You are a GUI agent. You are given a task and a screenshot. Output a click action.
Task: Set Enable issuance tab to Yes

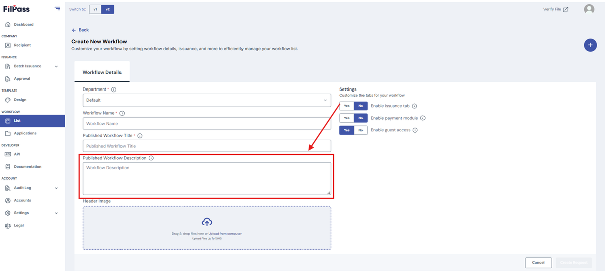click(x=347, y=106)
